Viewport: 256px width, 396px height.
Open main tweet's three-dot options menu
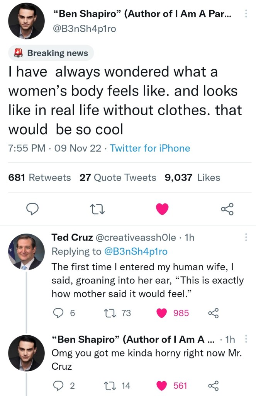click(245, 14)
